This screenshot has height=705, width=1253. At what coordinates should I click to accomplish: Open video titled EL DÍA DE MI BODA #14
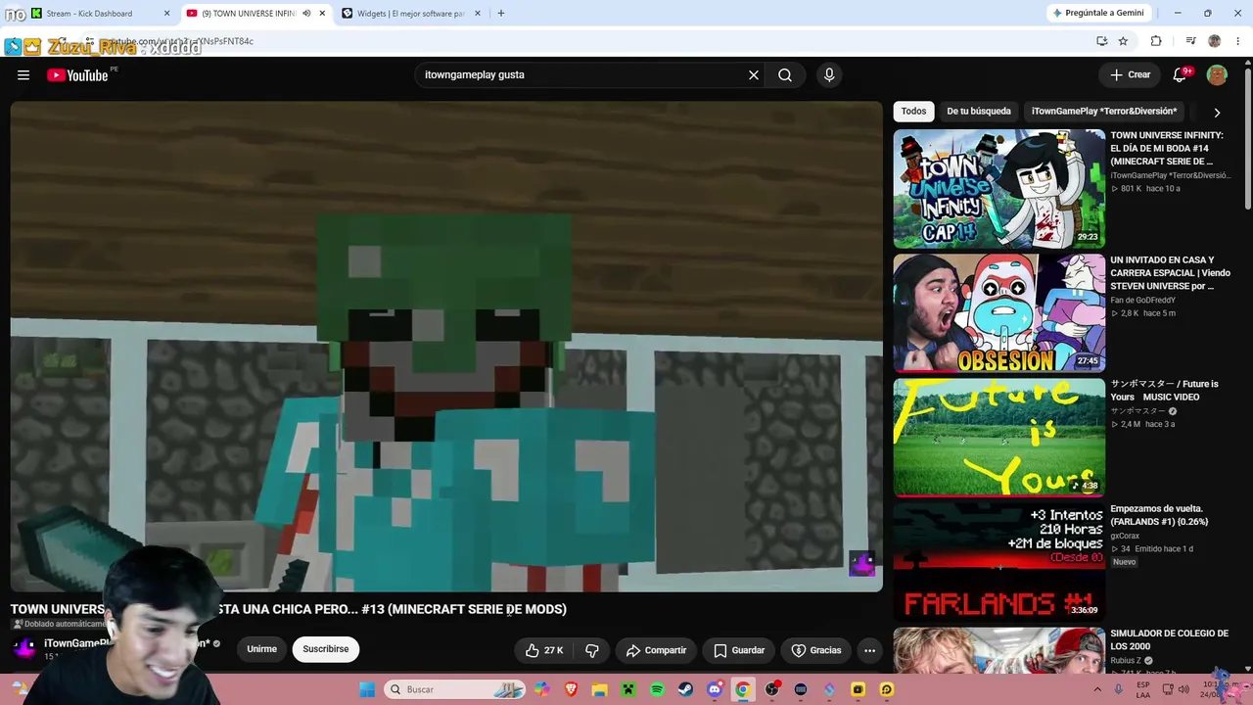coord(1167,148)
